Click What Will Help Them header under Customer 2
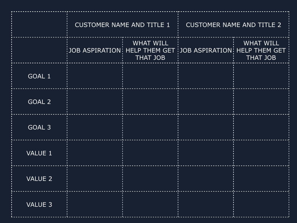297x223 pixels. click(x=261, y=50)
